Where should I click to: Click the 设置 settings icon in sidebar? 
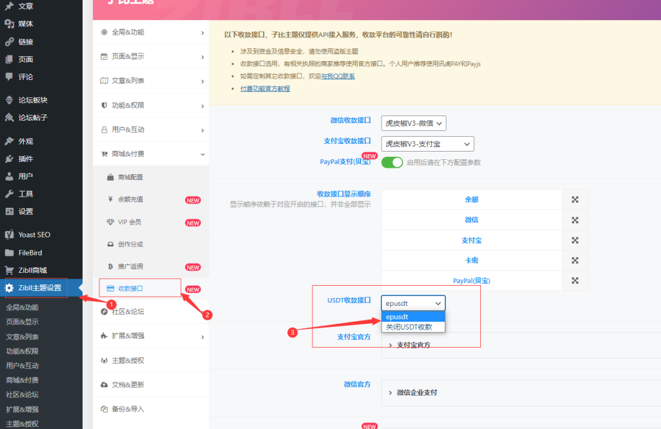pyautogui.click(x=9, y=212)
